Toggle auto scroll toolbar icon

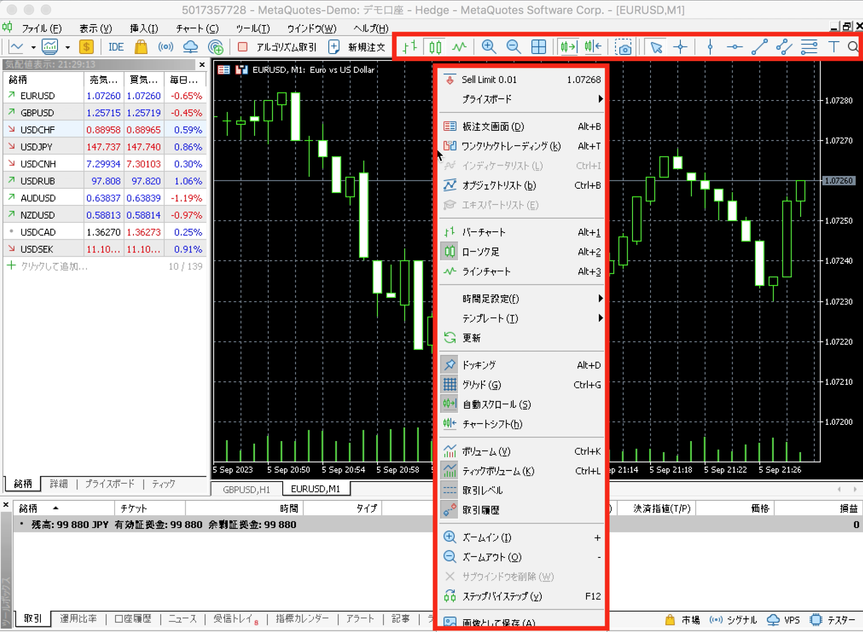tap(568, 47)
